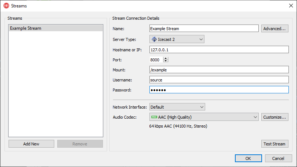
Task: Click the PRO badge on Audio Codec
Action: coord(154,117)
